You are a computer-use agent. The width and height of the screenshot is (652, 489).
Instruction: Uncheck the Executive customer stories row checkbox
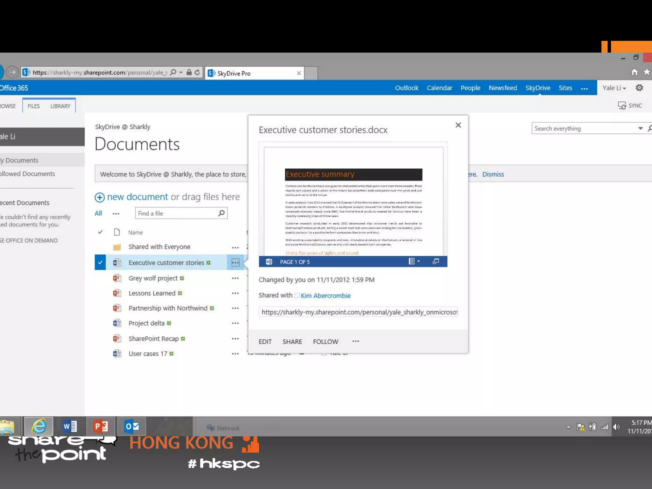point(100,263)
